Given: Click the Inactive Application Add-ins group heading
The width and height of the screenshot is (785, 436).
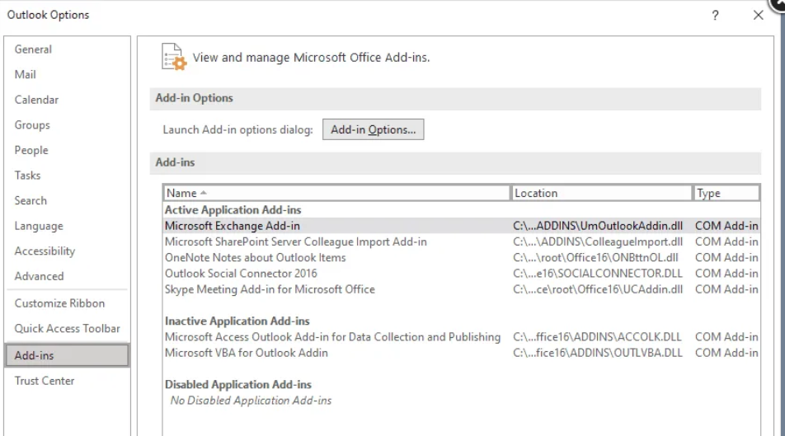Looking at the screenshot, I should click(x=237, y=321).
